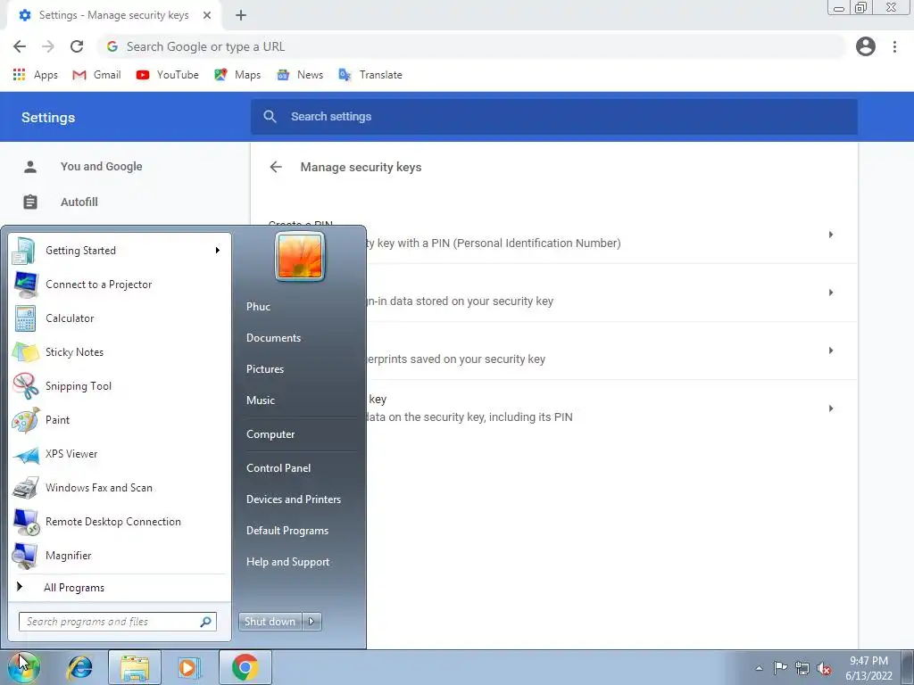
Task: Expand Getting Started submenu arrow
Action: tap(218, 251)
